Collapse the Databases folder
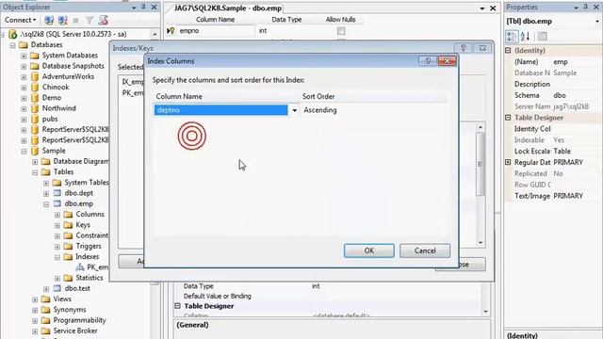This screenshot has height=339, width=603. (x=12, y=45)
